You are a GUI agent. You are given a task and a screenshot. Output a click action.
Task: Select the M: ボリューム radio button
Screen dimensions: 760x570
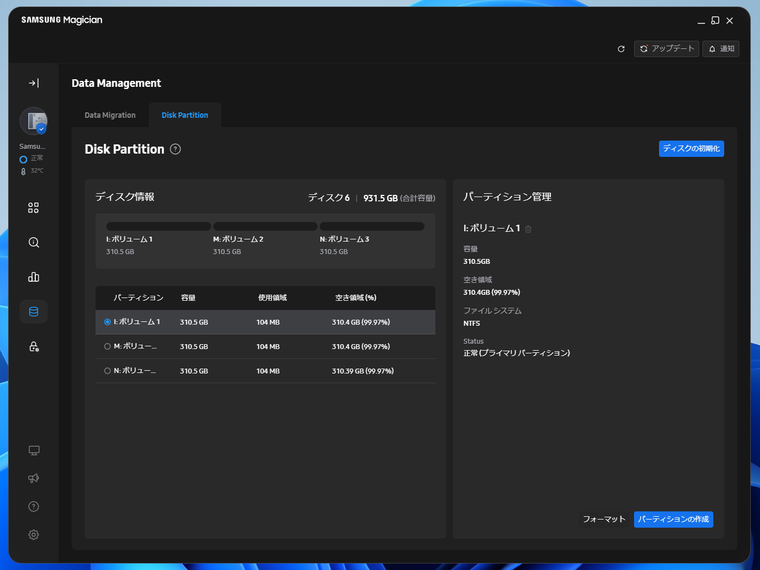point(107,346)
